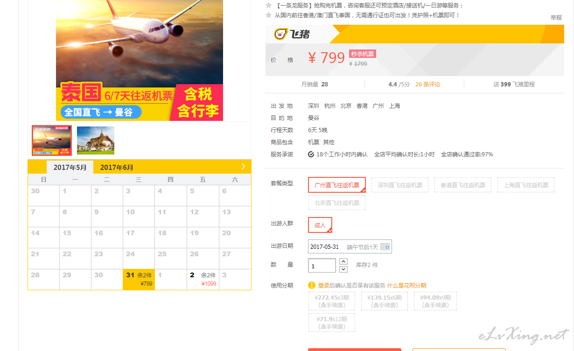Open the 出游日期 date dropdown field

[x=350, y=246]
